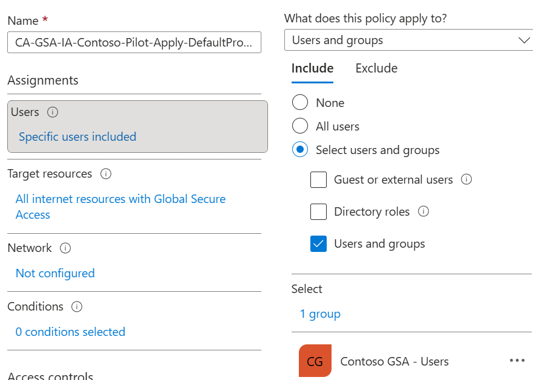Click the info icon beside Conditions
The height and width of the screenshot is (380, 533).
tap(77, 307)
